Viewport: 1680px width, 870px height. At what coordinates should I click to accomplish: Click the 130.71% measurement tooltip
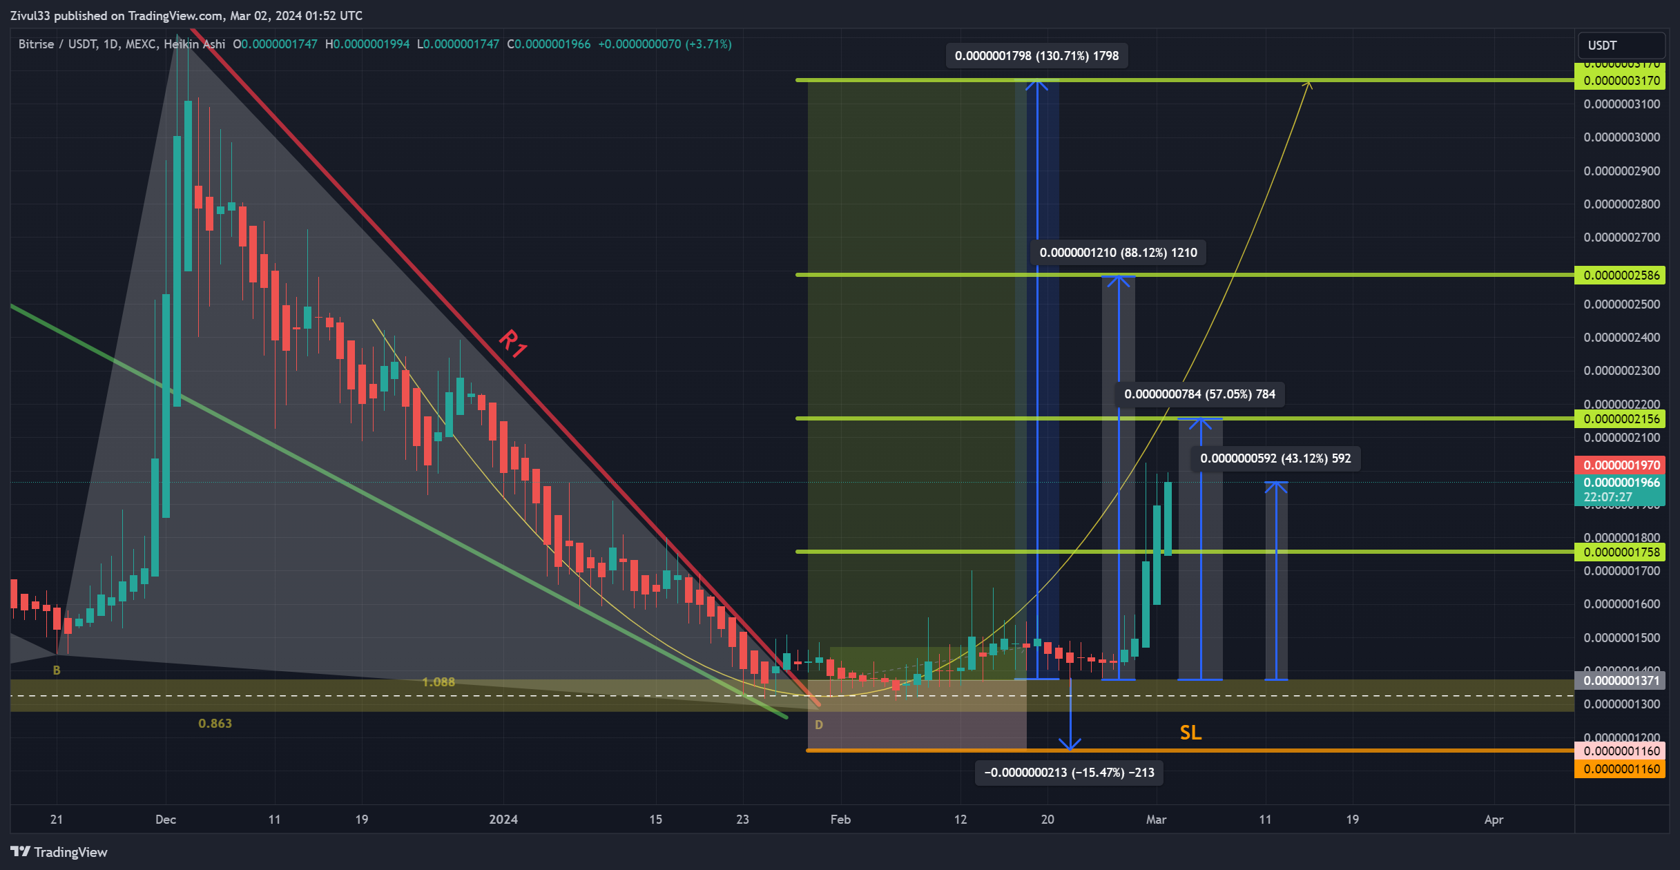(x=1036, y=56)
